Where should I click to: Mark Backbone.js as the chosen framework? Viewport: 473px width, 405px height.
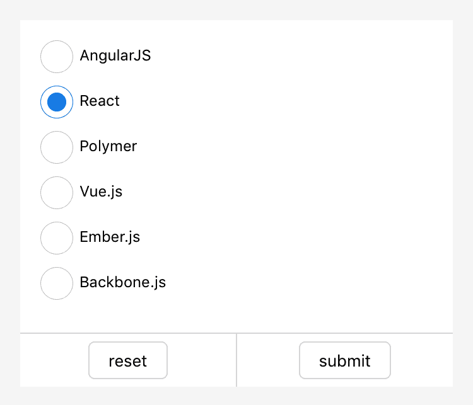tap(57, 283)
